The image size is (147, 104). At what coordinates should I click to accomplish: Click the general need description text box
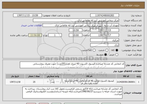[72, 65]
